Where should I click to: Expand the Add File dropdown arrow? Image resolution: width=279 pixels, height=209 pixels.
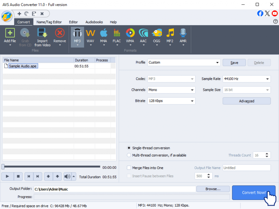click(10, 45)
